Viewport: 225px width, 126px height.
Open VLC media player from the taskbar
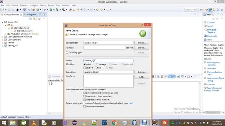click(34, 123)
